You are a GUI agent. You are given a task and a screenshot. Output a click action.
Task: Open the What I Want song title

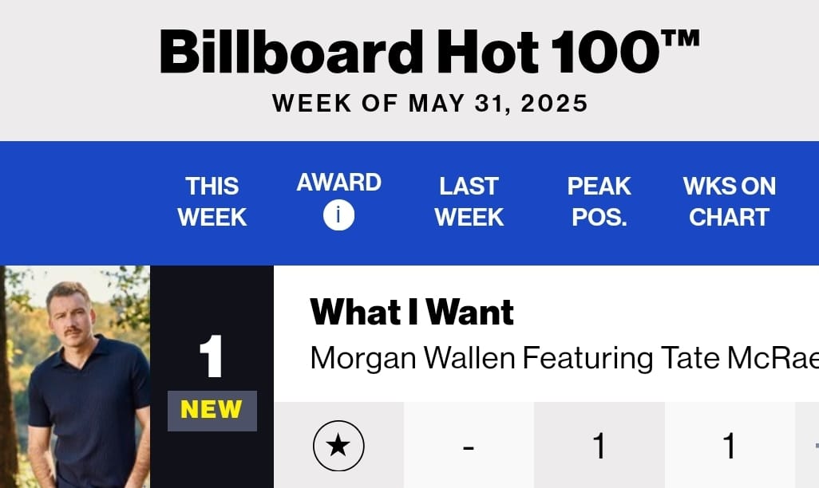coord(412,312)
